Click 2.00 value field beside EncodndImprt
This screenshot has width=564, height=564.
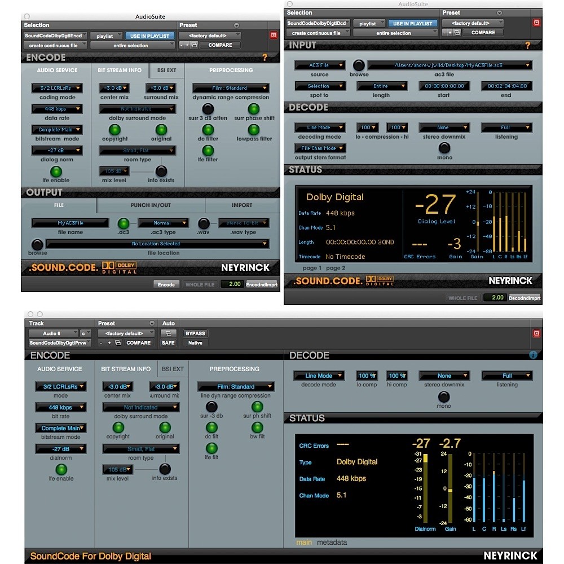click(232, 284)
